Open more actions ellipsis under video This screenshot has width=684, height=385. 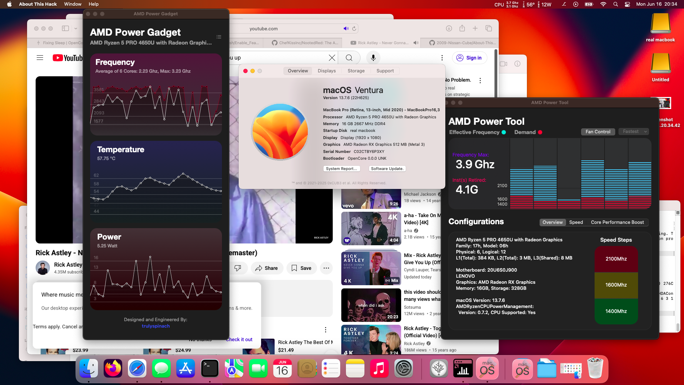pos(326,268)
